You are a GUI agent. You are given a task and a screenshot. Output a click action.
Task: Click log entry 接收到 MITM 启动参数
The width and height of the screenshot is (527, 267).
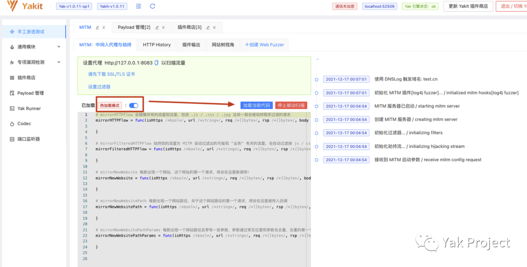coord(428,160)
